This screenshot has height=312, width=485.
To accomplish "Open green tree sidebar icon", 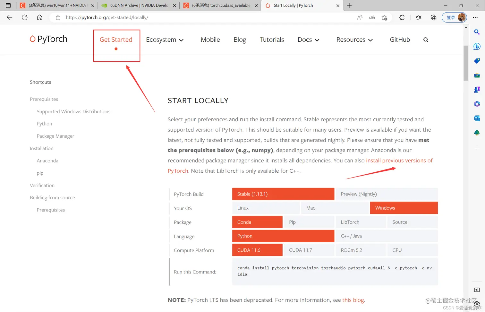I will point(477,132).
